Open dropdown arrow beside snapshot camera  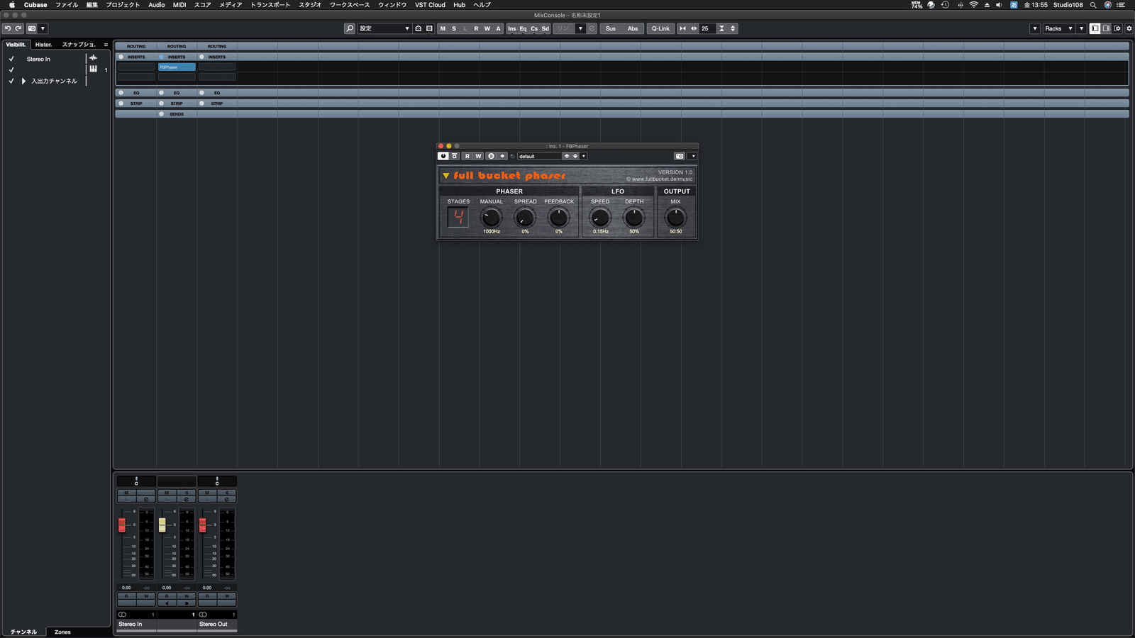tap(43, 28)
